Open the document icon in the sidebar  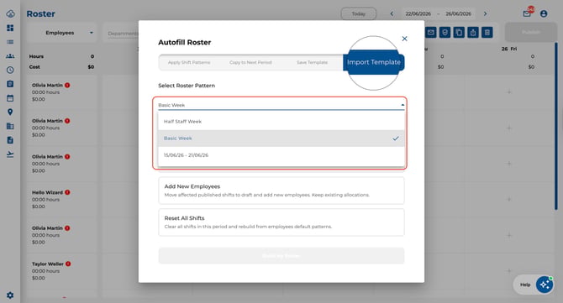10,140
